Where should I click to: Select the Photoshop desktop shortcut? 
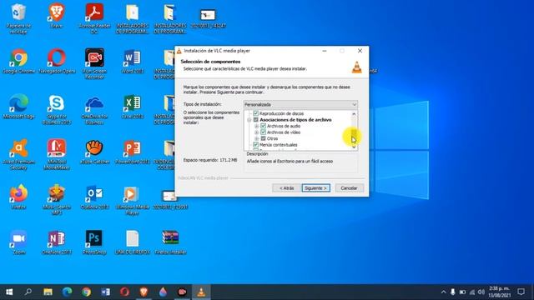coord(94,242)
